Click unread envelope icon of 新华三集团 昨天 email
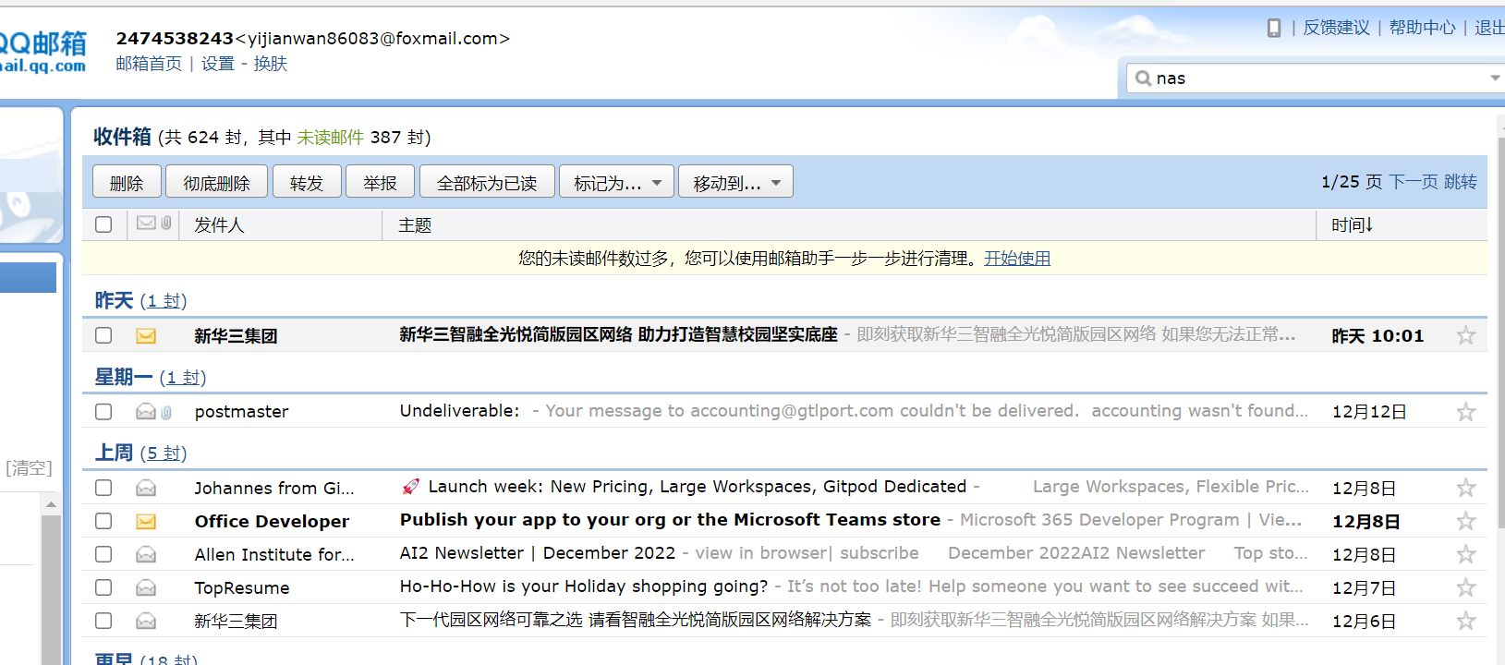 pos(146,336)
